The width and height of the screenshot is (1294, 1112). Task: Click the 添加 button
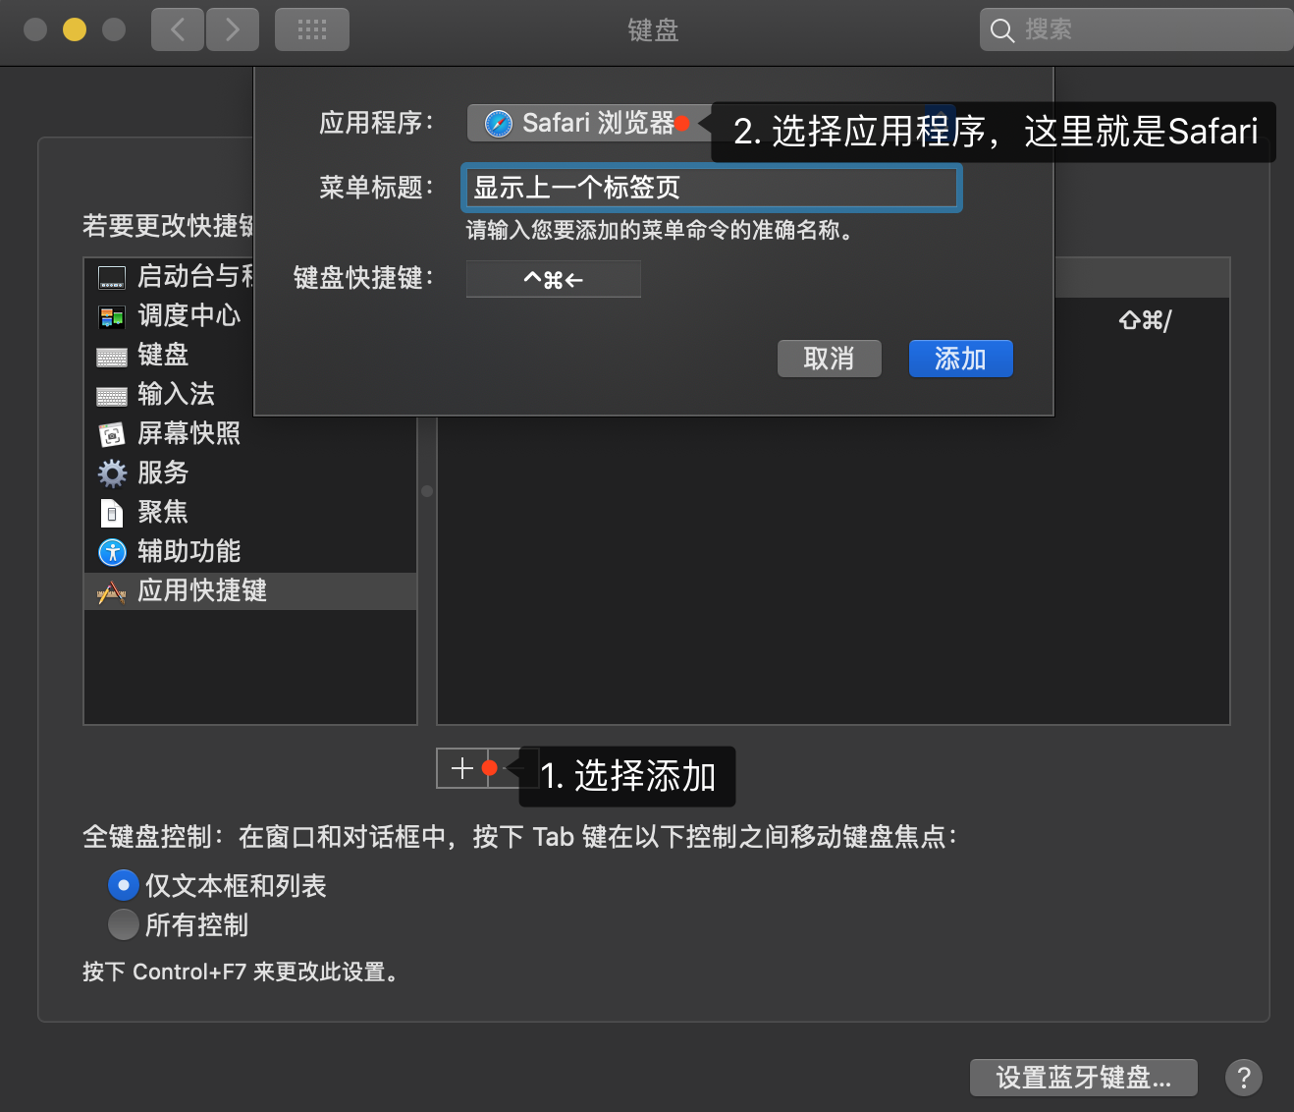960,359
